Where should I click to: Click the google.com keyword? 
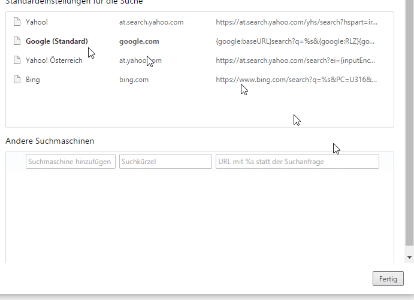(x=139, y=41)
